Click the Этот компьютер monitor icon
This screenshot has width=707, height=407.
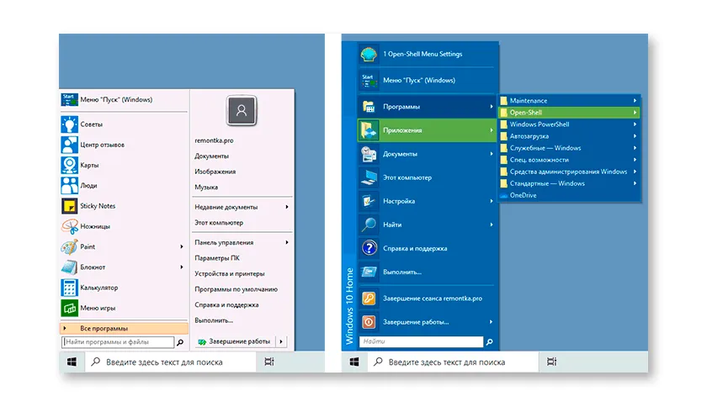pos(369,177)
